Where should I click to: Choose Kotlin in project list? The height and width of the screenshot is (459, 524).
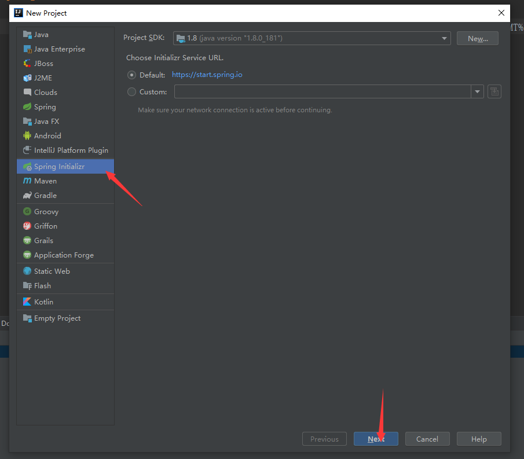[x=65, y=302]
